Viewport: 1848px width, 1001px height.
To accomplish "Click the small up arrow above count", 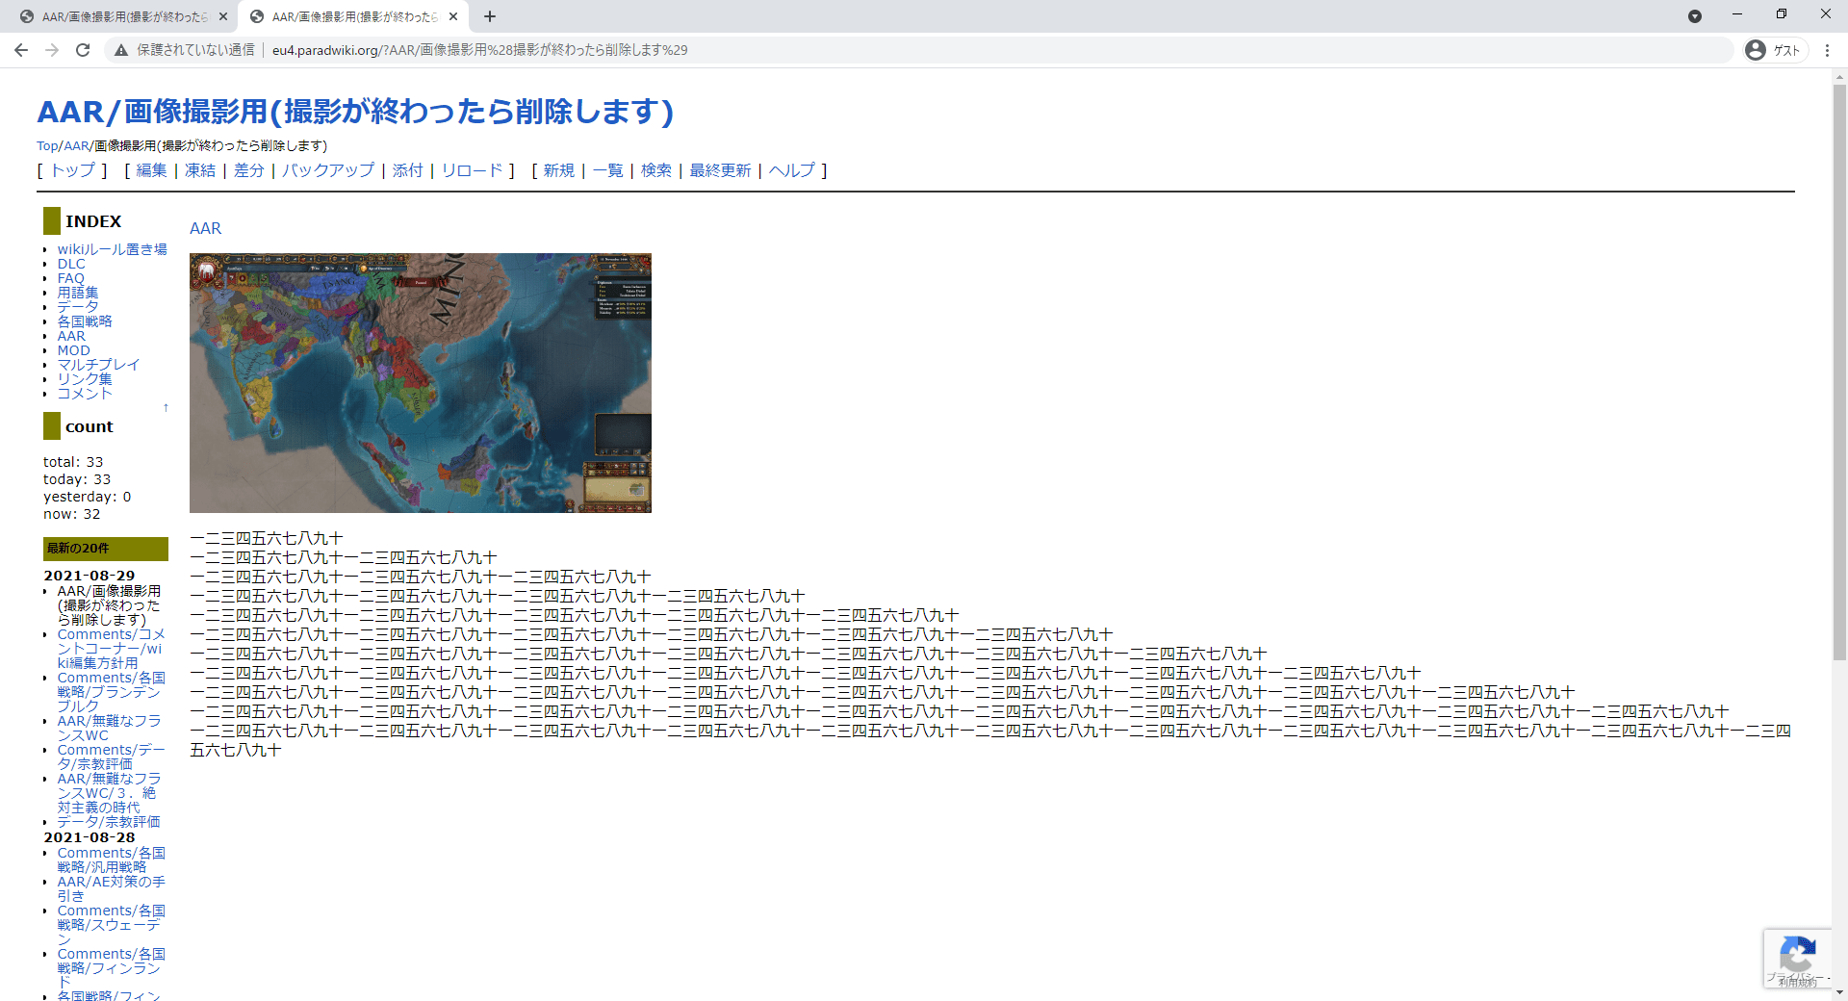I will point(166,408).
